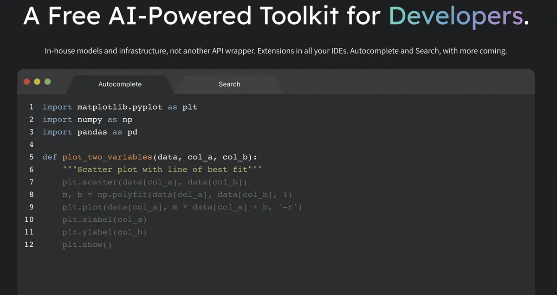
Task: Place cursor on "import numpy as np" line
Action: pyautogui.click(x=87, y=120)
